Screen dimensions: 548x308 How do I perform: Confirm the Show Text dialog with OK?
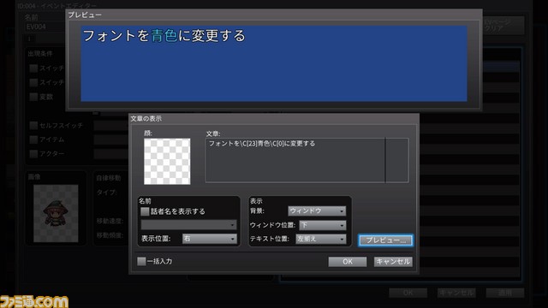(x=348, y=262)
